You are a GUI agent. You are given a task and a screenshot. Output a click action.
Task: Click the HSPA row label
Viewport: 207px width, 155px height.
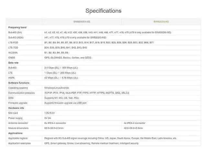pos(12,78)
